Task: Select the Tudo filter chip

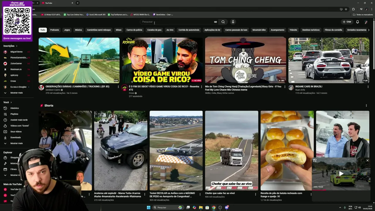Action: [x=43, y=30]
